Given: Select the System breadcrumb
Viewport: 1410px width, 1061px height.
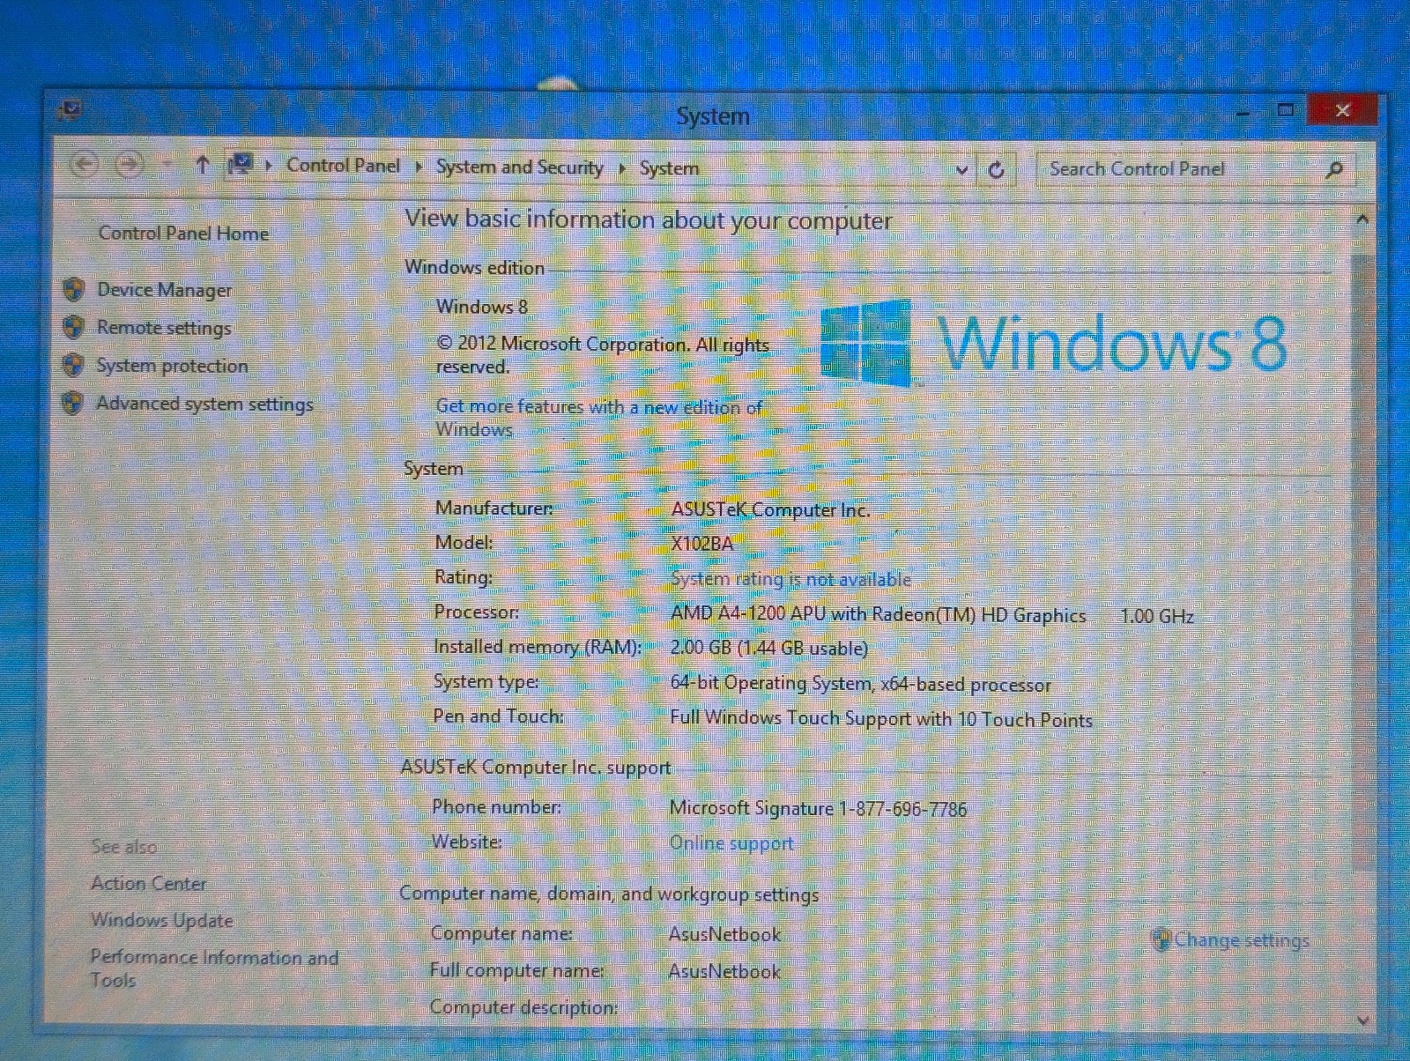Looking at the screenshot, I should [x=669, y=168].
